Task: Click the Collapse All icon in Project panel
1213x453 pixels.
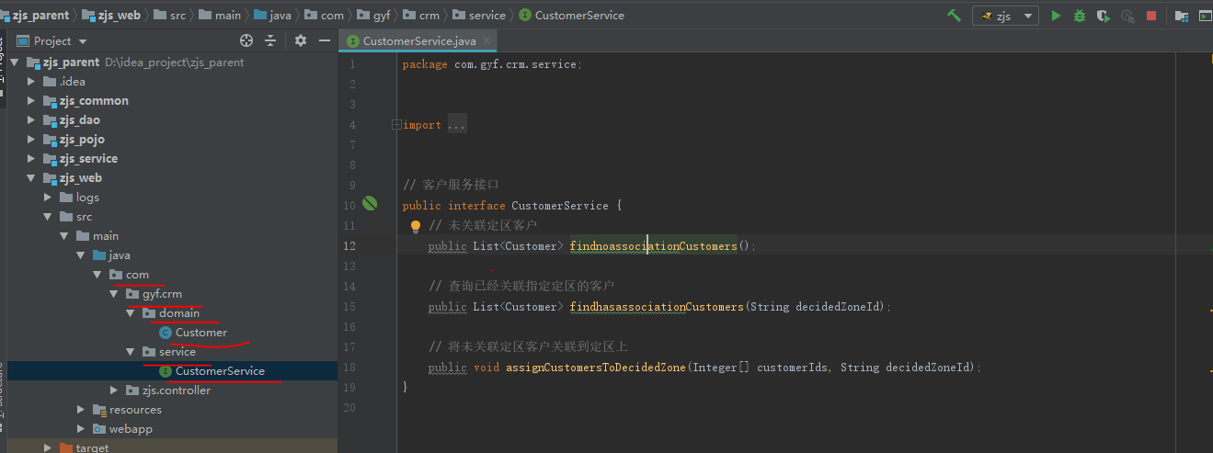Action: click(270, 40)
